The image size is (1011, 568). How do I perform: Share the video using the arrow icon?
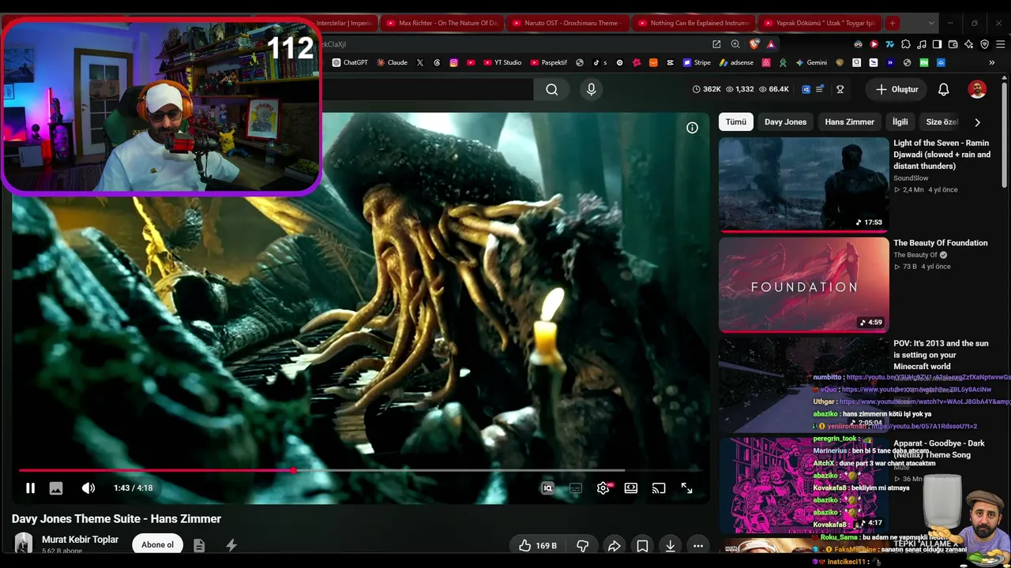(614, 545)
